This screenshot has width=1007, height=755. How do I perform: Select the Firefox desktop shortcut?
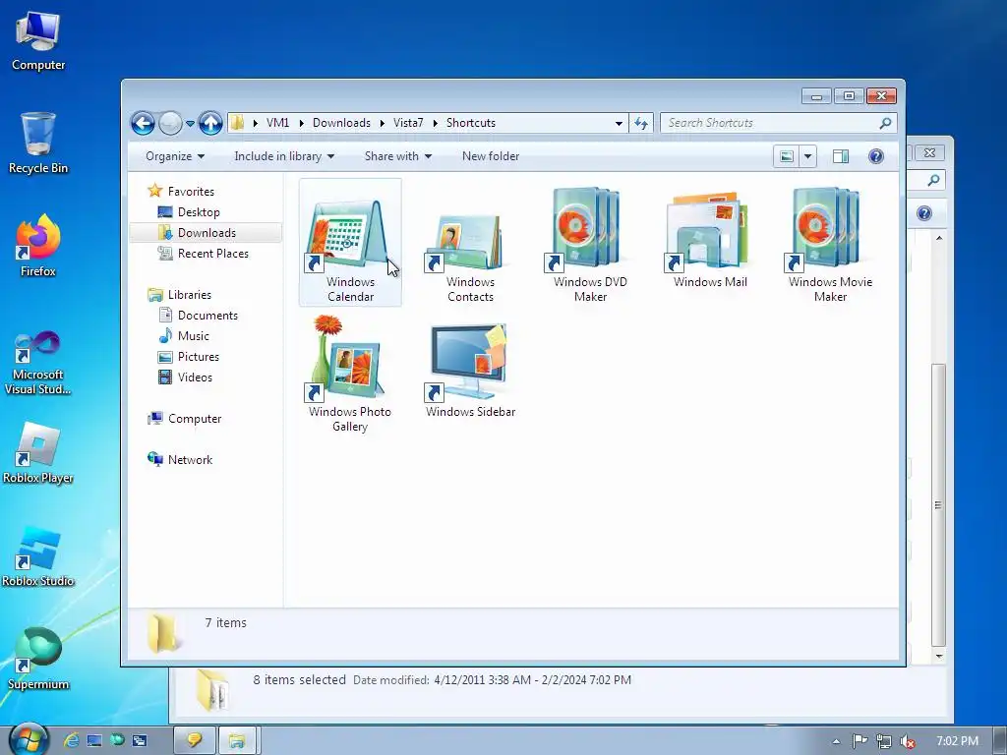[38, 246]
